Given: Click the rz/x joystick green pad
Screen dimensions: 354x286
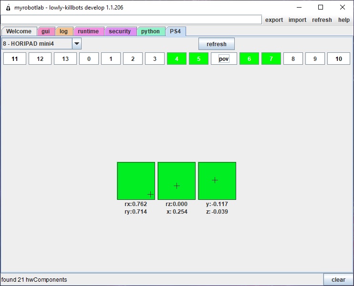Looking at the screenshot, I should point(177,181).
